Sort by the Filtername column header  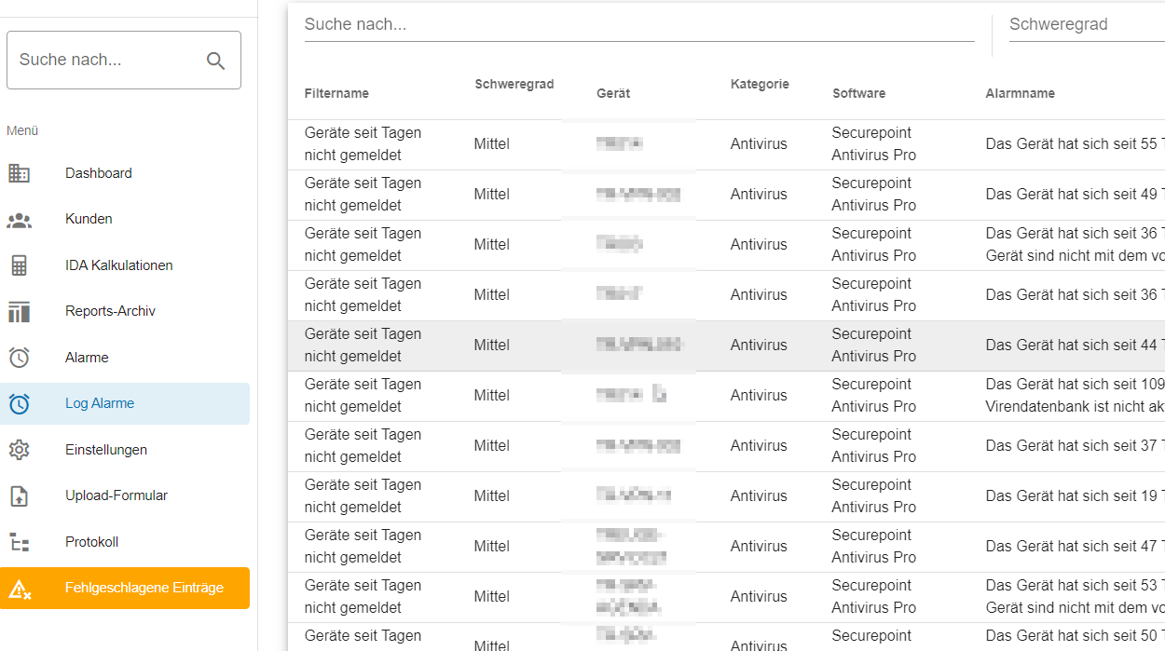336,93
